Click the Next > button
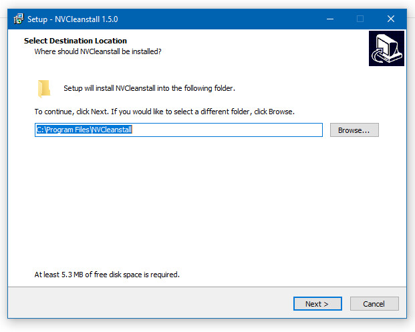The image size is (415, 332). [x=317, y=304]
